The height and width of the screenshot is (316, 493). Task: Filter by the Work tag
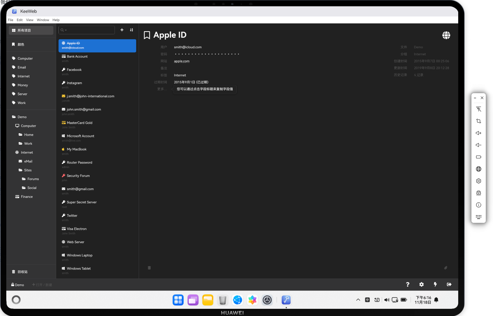[31, 103]
